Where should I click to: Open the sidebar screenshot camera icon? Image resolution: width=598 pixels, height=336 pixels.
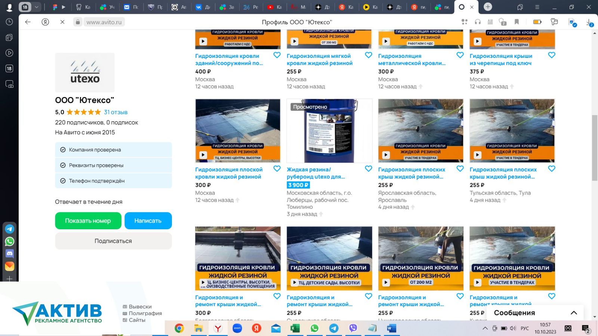[9, 84]
